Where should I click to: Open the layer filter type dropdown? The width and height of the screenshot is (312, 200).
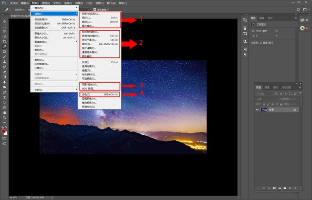coord(265,93)
